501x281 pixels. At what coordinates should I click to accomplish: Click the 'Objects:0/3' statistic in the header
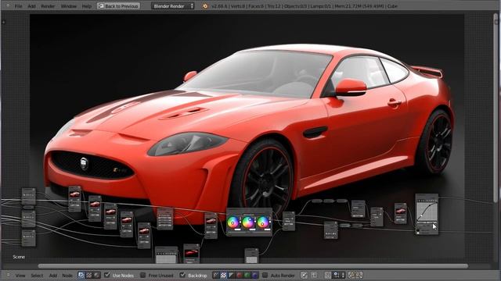[296, 6]
